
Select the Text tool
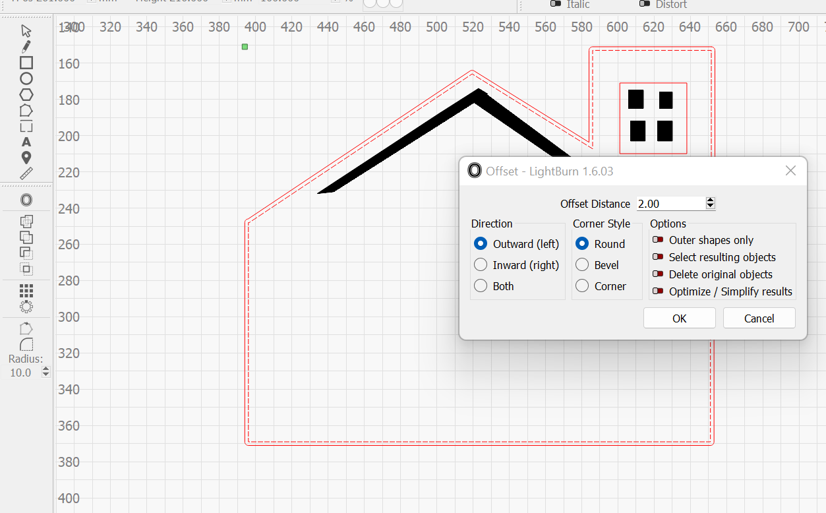click(26, 142)
